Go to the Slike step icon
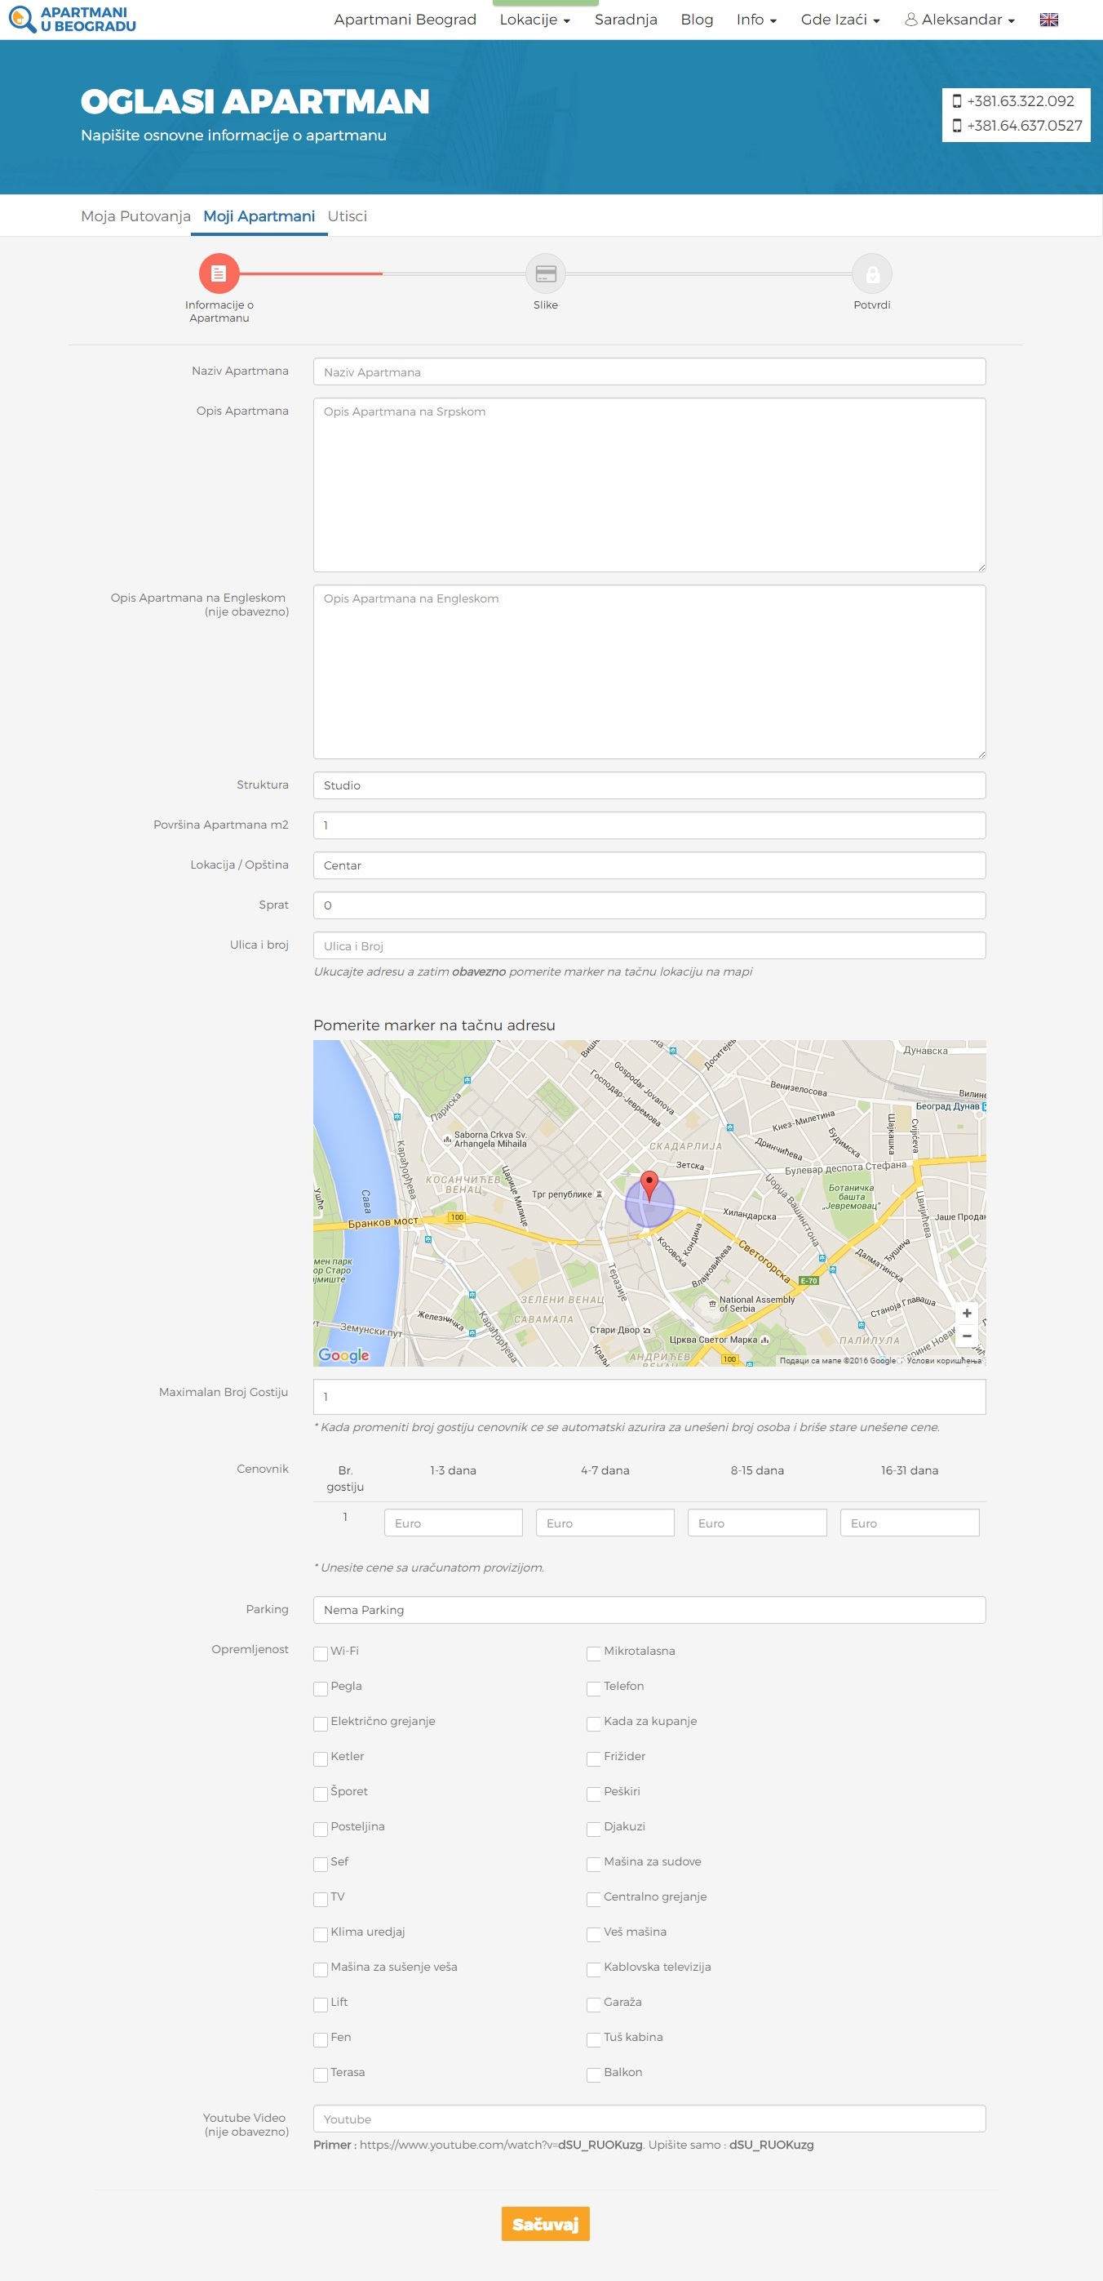This screenshot has height=2281, width=1103. pyautogui.click(x=545, y=273)
